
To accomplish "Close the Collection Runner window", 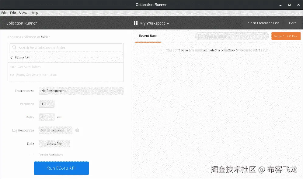I will point(298,5).
